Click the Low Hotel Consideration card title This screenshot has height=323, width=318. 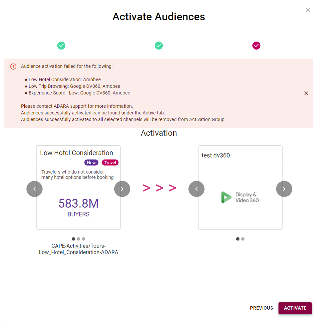tap(77, 153)
